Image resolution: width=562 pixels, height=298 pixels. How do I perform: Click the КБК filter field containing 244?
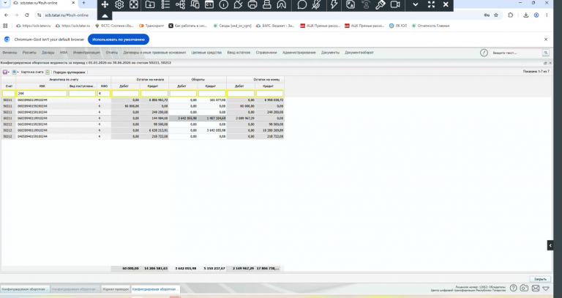(x=42, y=93)
